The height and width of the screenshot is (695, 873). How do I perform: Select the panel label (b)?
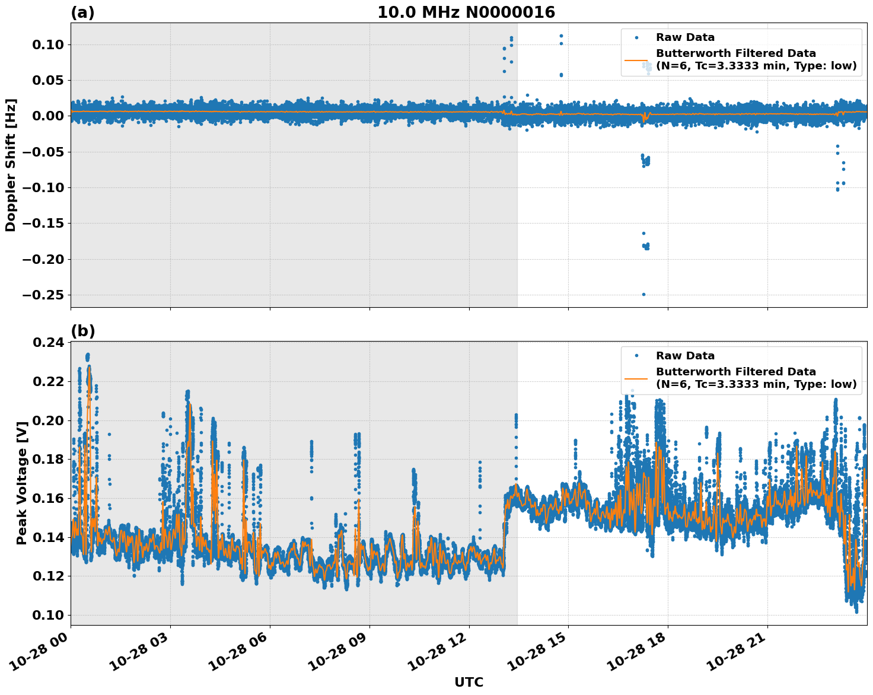click(82, 330)
